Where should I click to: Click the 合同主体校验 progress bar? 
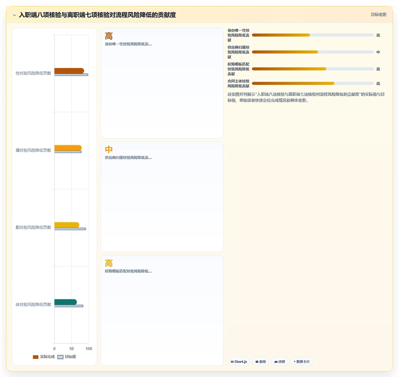click(313, 83)
